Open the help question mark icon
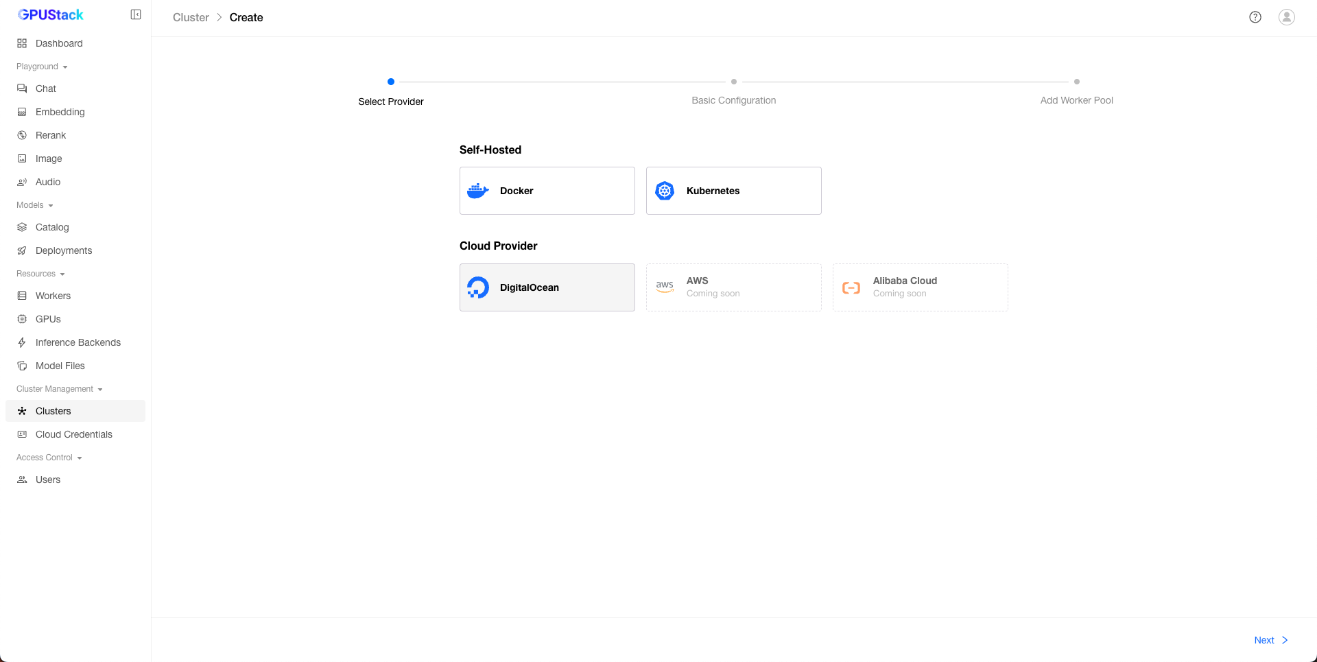Screen dimensions: 1317x662 [x=1255, y=17]
